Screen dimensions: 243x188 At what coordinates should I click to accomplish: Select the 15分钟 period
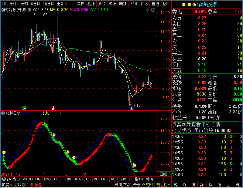click(x=49, y=4)
